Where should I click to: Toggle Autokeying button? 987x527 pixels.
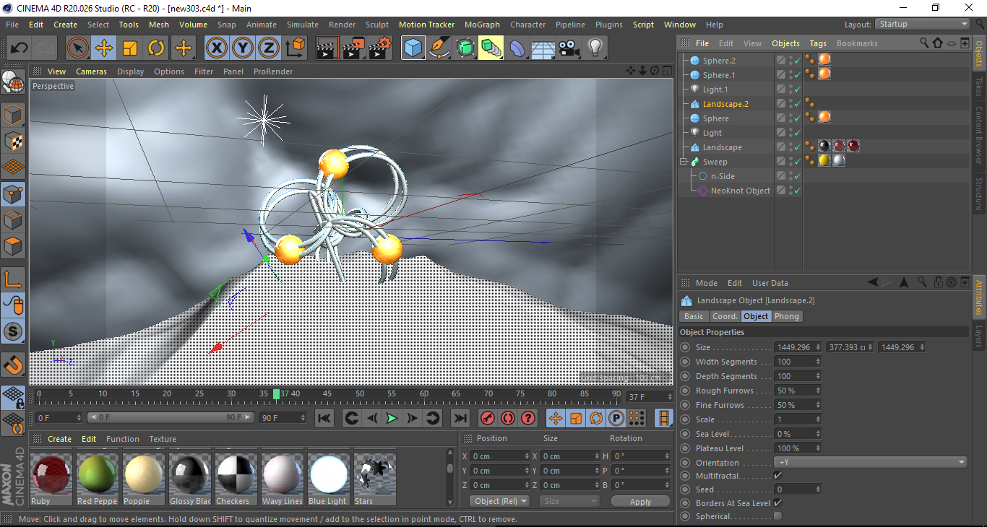pos(508,418)
